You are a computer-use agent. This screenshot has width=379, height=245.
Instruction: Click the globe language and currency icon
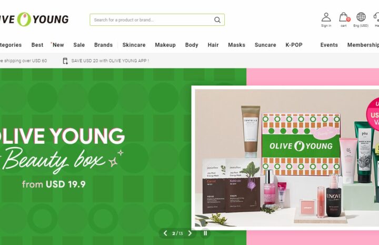(361, 17)
